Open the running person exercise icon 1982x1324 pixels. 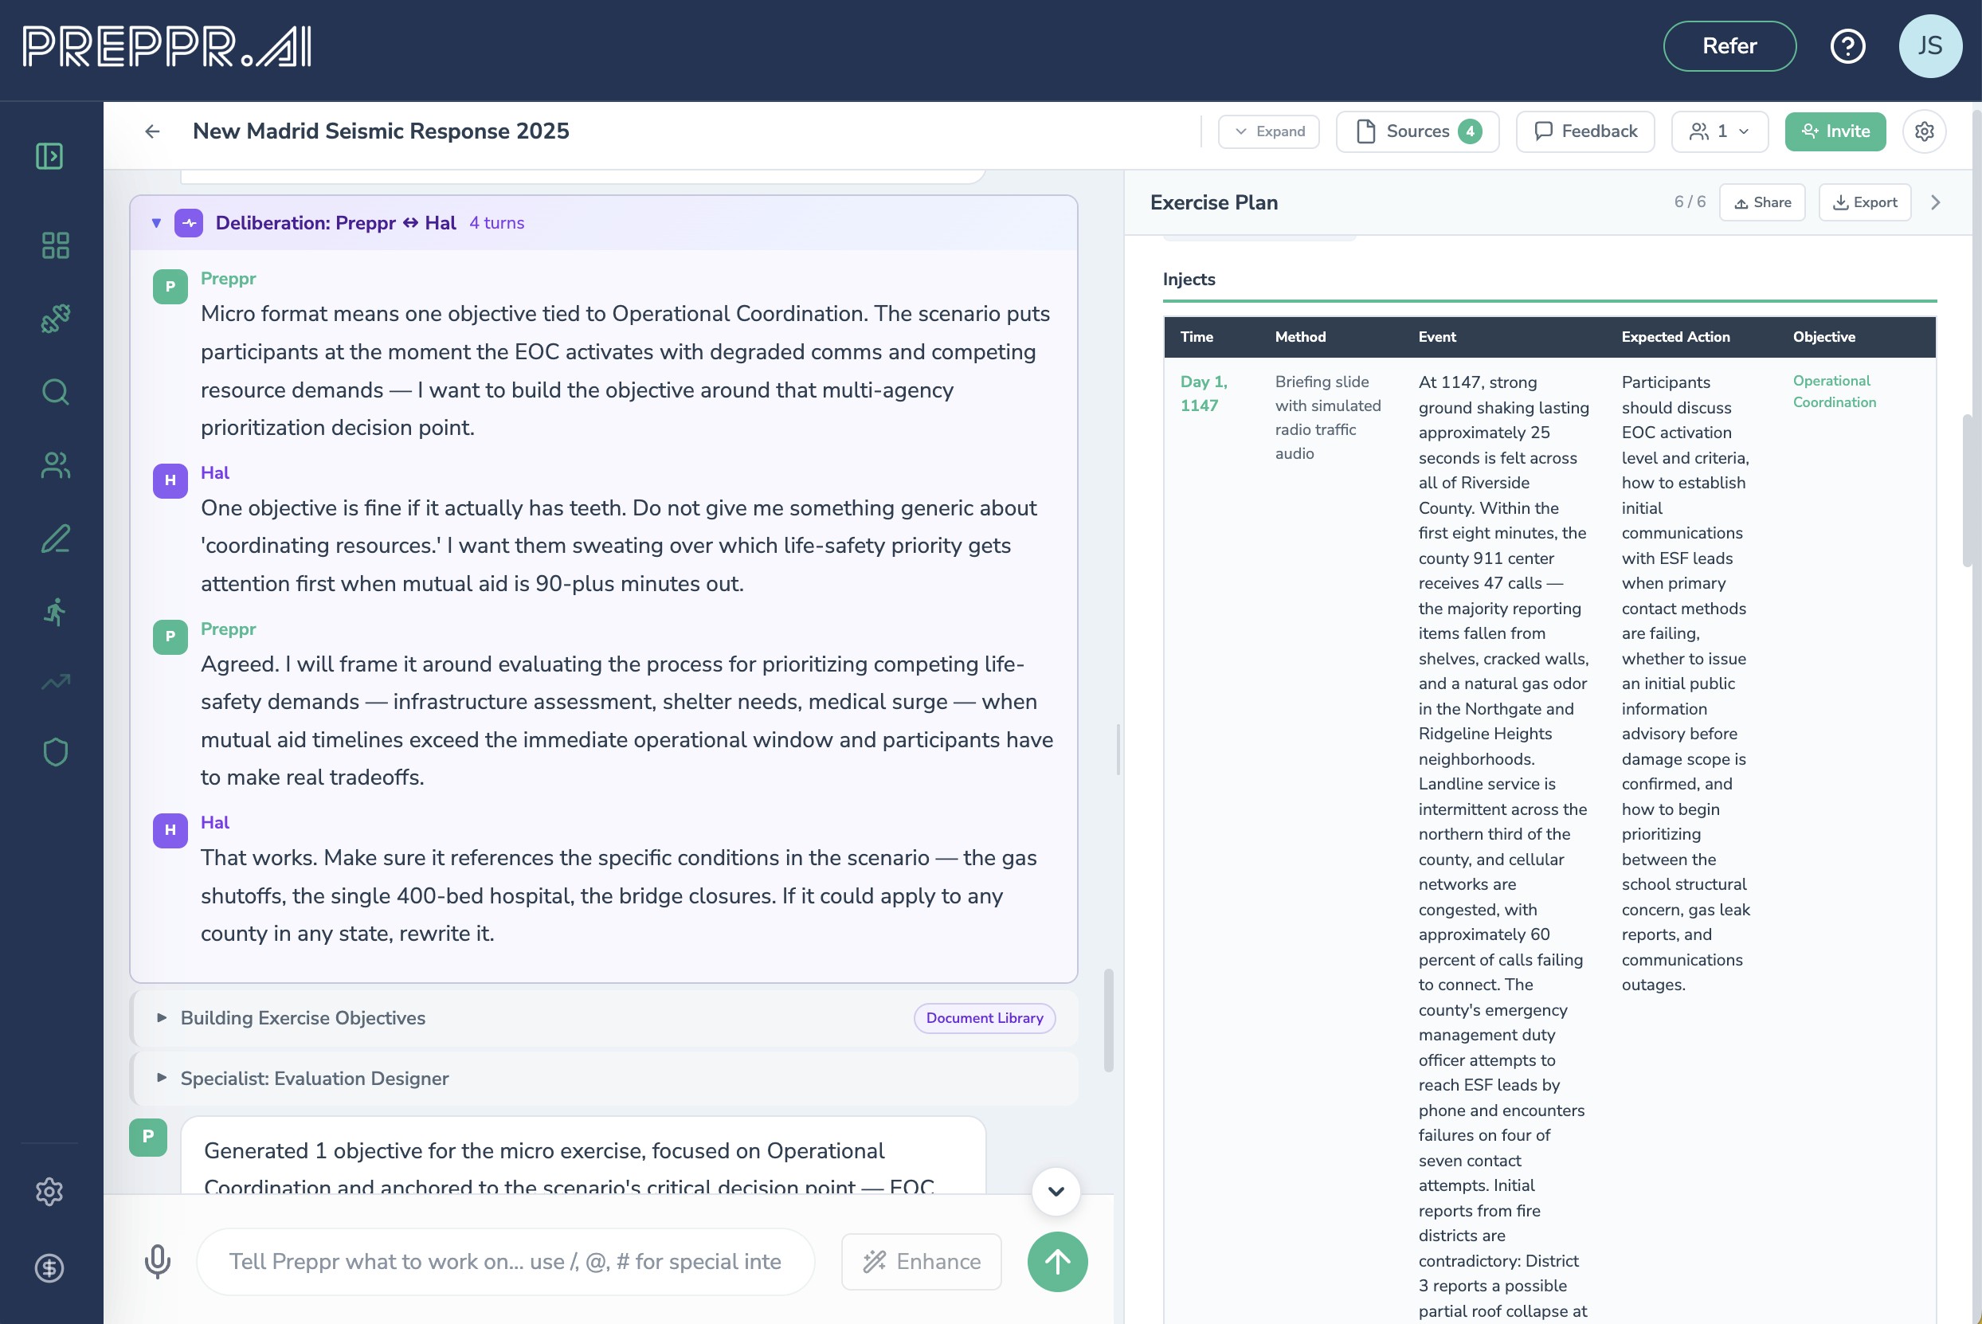point(55,612)
